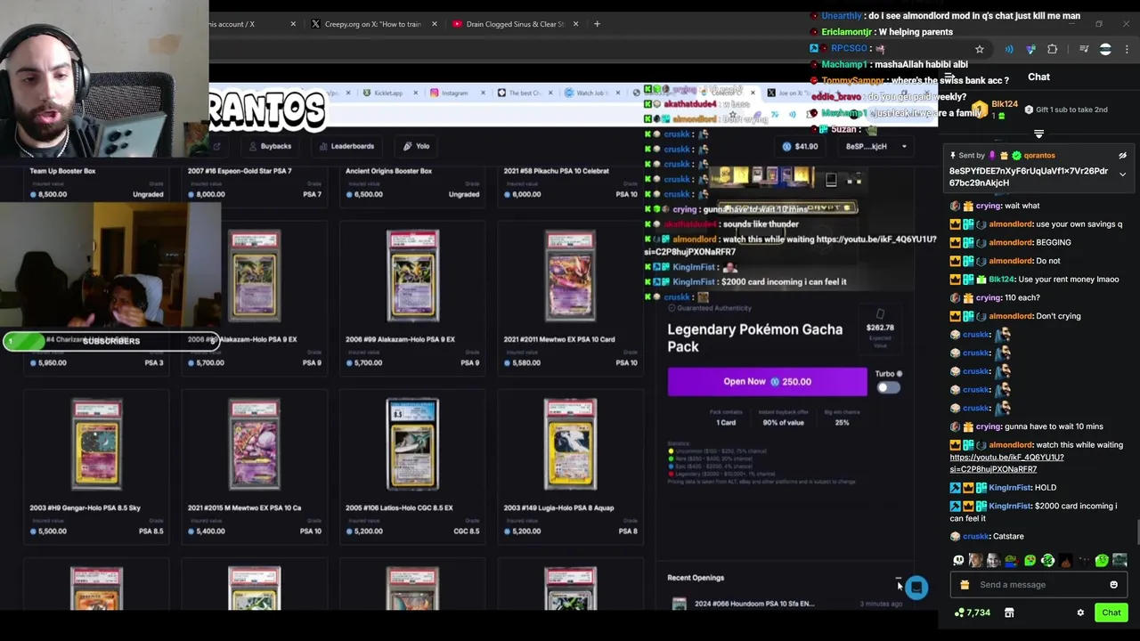Open the Houndoom PSA 10 recent opening
The image size is (1140, 641).
point(786,604)
